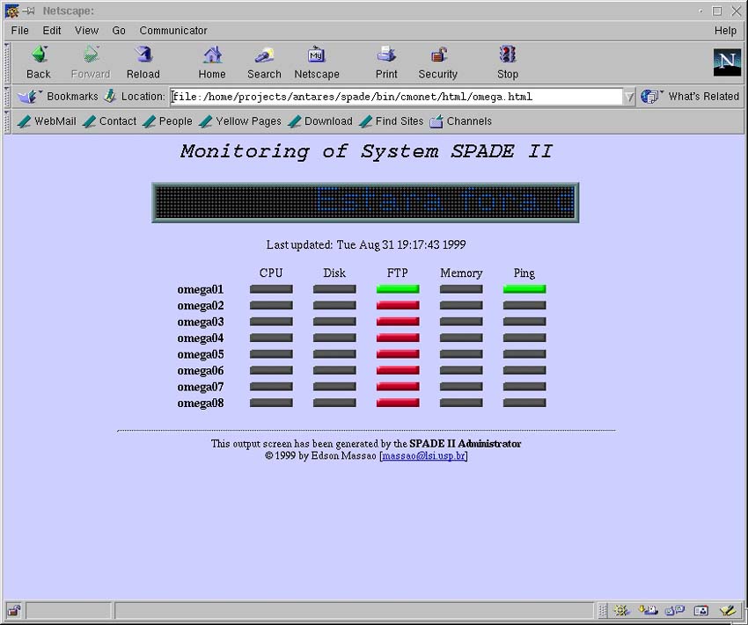Click omega07 Ping status indicator
This screenshot has height=625, width=748.
coord(524,387)
